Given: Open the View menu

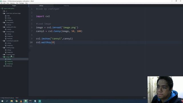Looking at the screenshot, I should [x=8, y=3].
